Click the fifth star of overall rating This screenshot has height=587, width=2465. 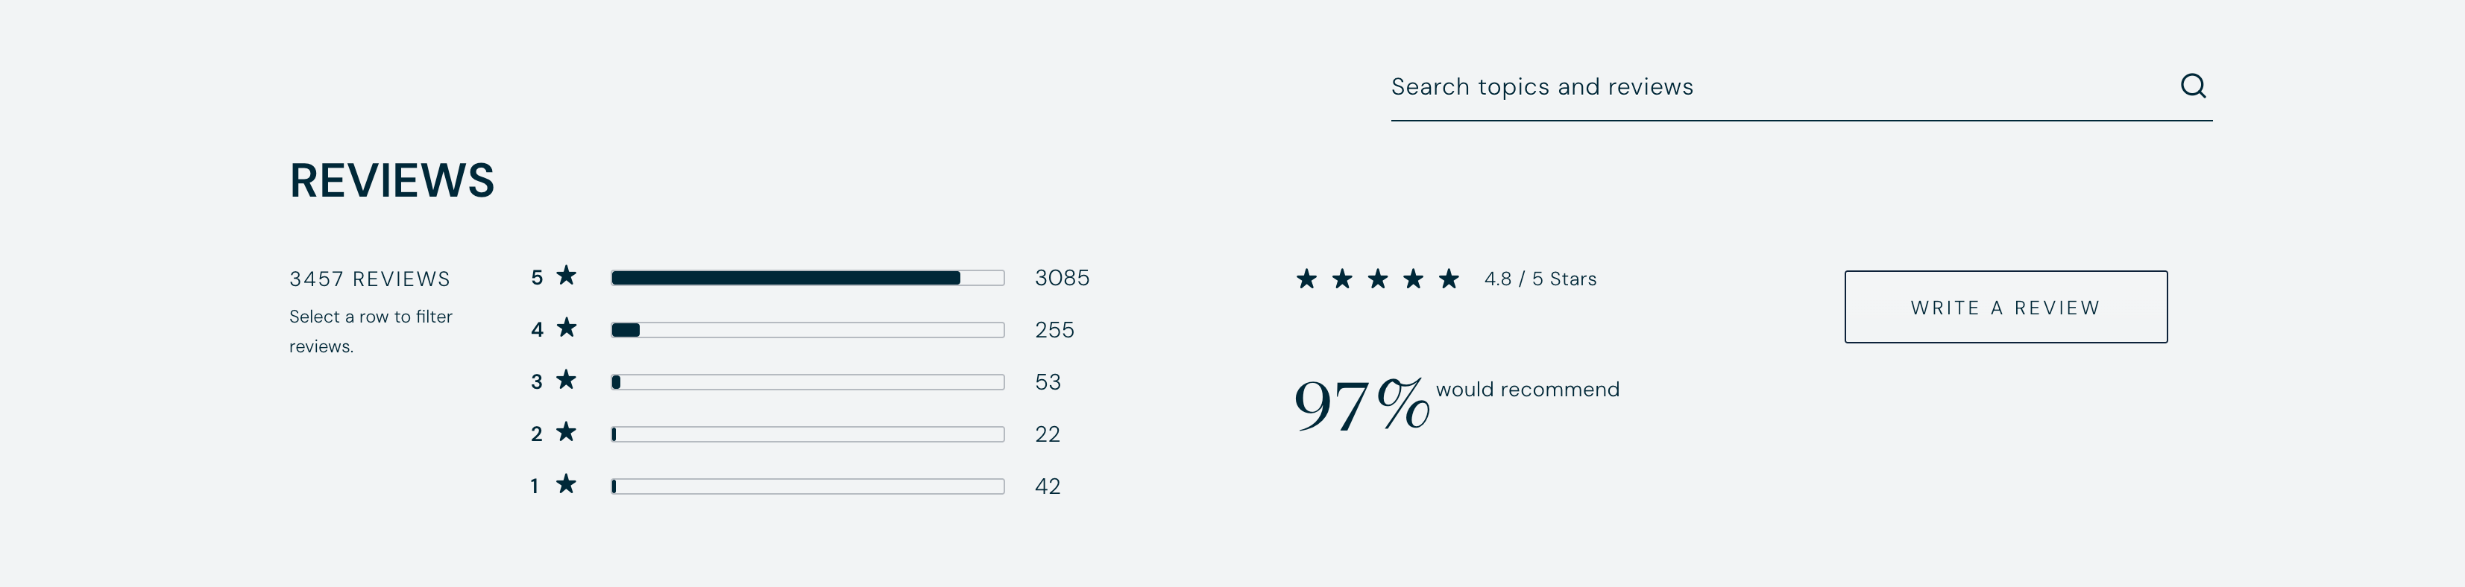pyautogui.click(x=1449, y=279)
